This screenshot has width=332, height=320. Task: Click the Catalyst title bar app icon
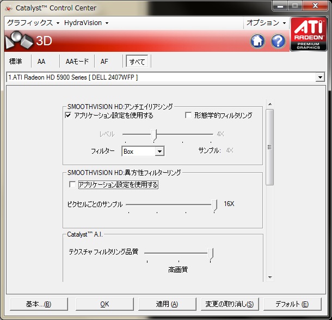(9, 8)
